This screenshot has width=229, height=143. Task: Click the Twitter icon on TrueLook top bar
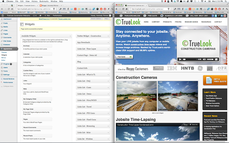[x=216, y=16]
